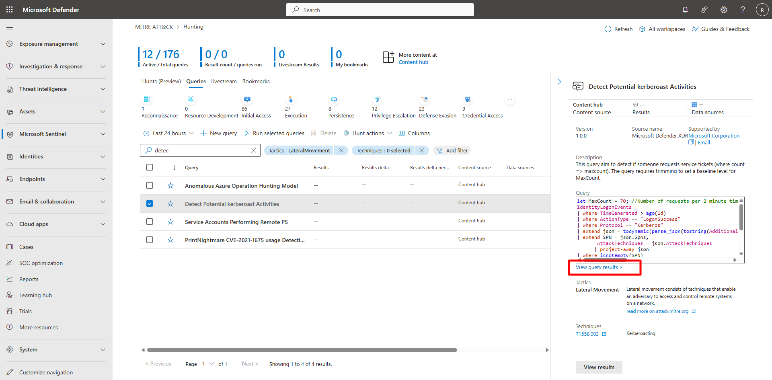This screenshot has width=772, height=380.
Task: Click the horizontal scrollbar under the query table
Action: 302,350
